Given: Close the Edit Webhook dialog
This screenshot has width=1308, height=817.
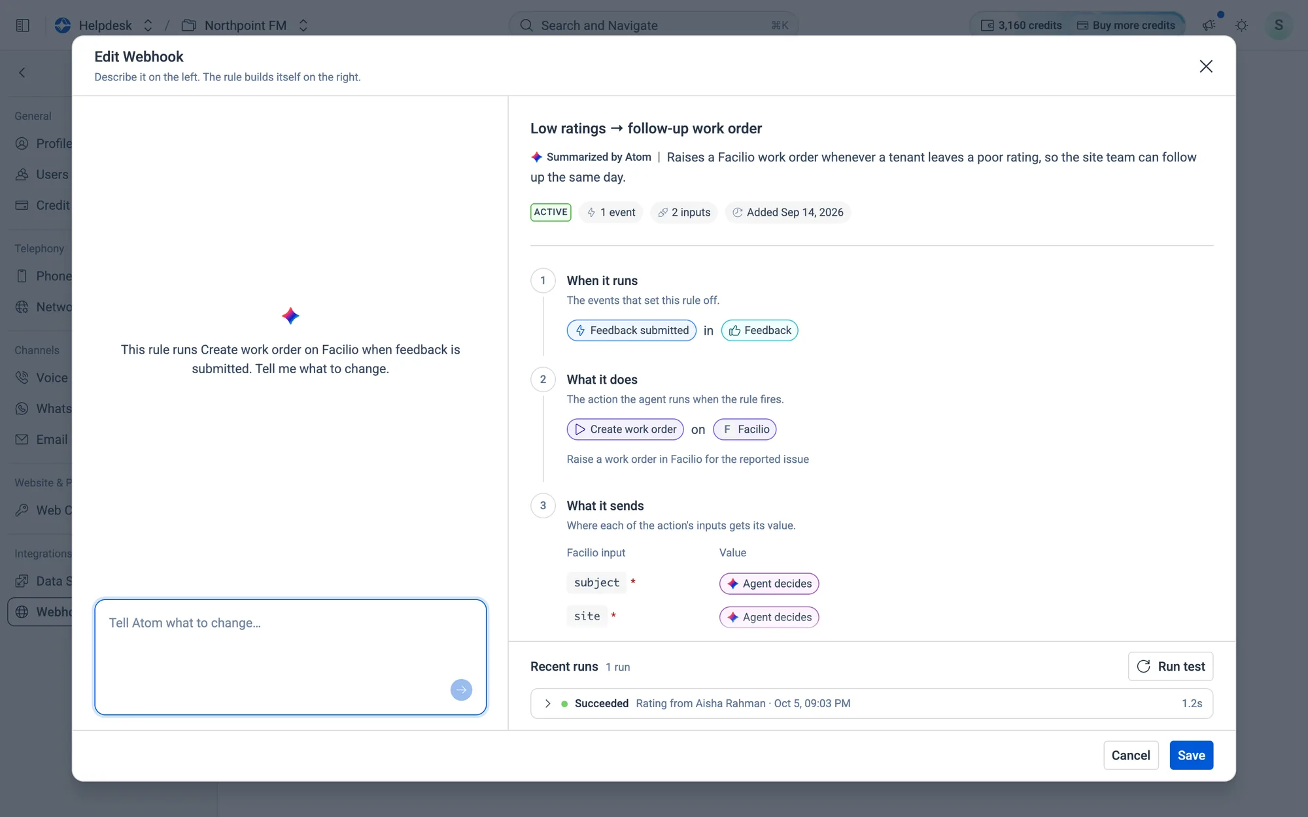Looking at the screenshot, I should 1206,66.
